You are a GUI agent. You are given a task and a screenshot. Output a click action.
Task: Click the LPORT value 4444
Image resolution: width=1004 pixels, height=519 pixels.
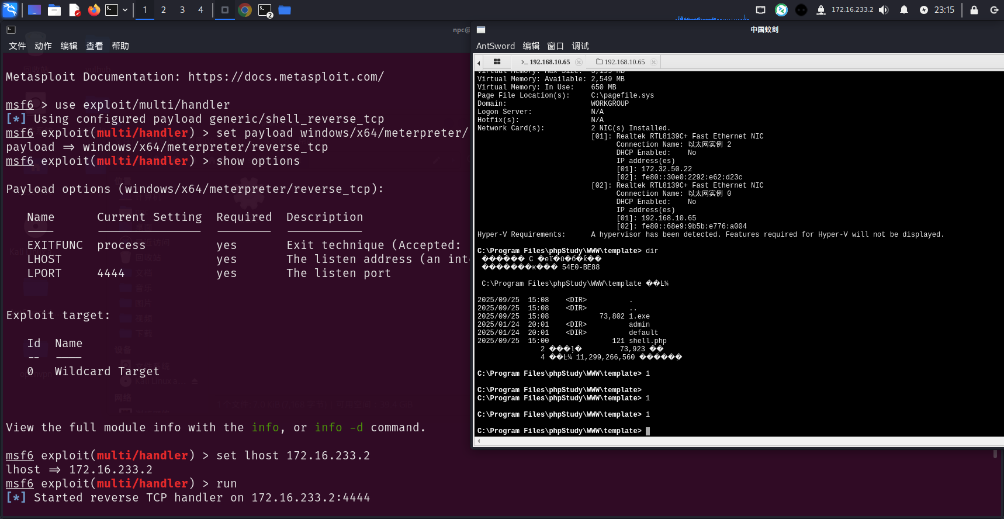[x=111, y=274]
